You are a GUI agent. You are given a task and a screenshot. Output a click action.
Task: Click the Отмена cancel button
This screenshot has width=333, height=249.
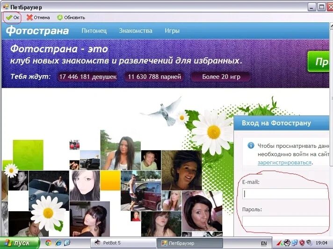[x=38, y=18]
